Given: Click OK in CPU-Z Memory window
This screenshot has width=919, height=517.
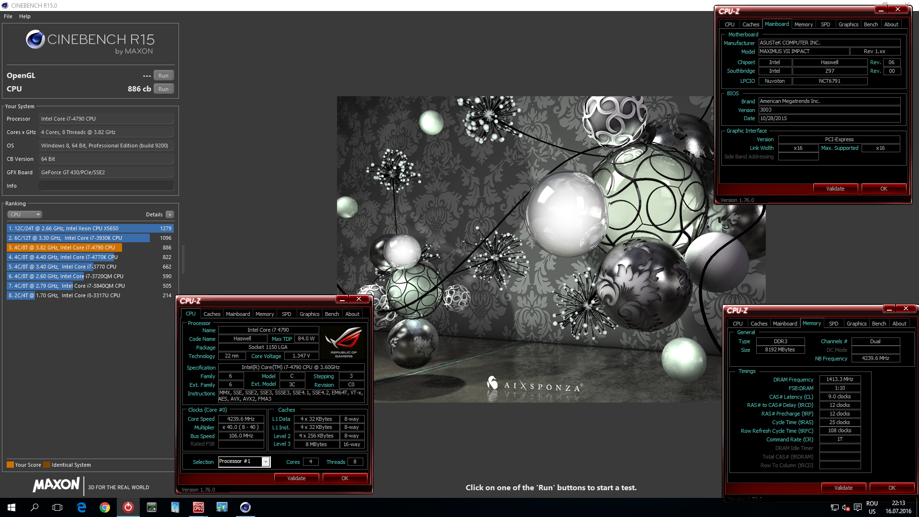Looking at the screenshot, I should [892, 488].
